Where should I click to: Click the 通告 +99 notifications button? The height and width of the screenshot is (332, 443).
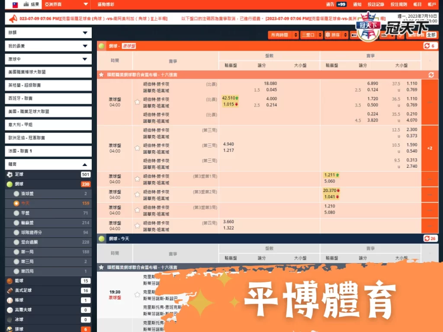337,5
